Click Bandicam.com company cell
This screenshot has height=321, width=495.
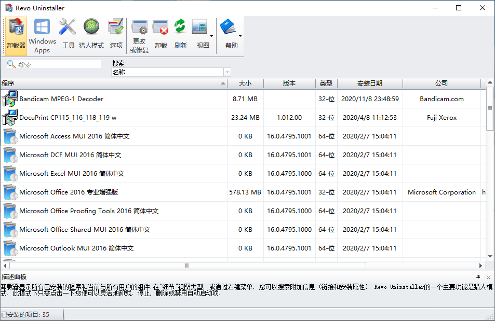pyautogui.click(x=442, y=99)
